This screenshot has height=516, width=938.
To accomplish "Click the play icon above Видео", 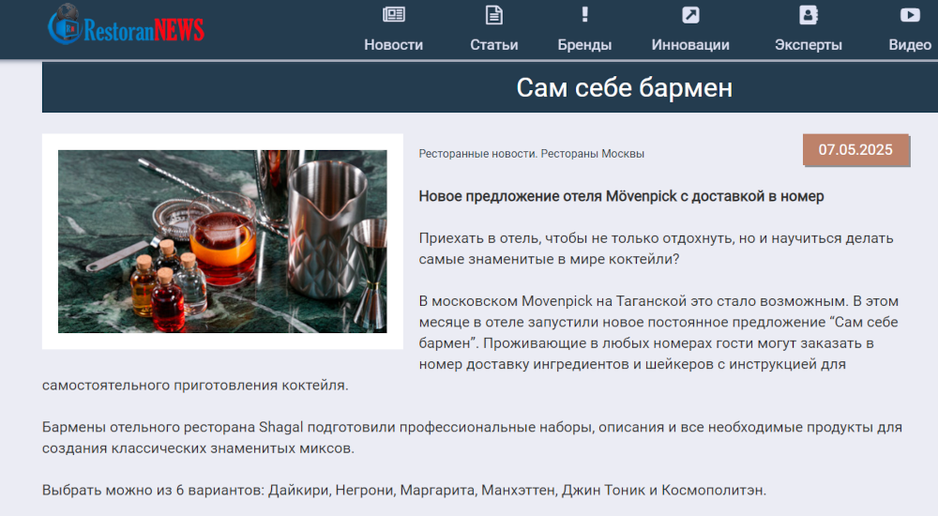I will (x=910, y=15).
